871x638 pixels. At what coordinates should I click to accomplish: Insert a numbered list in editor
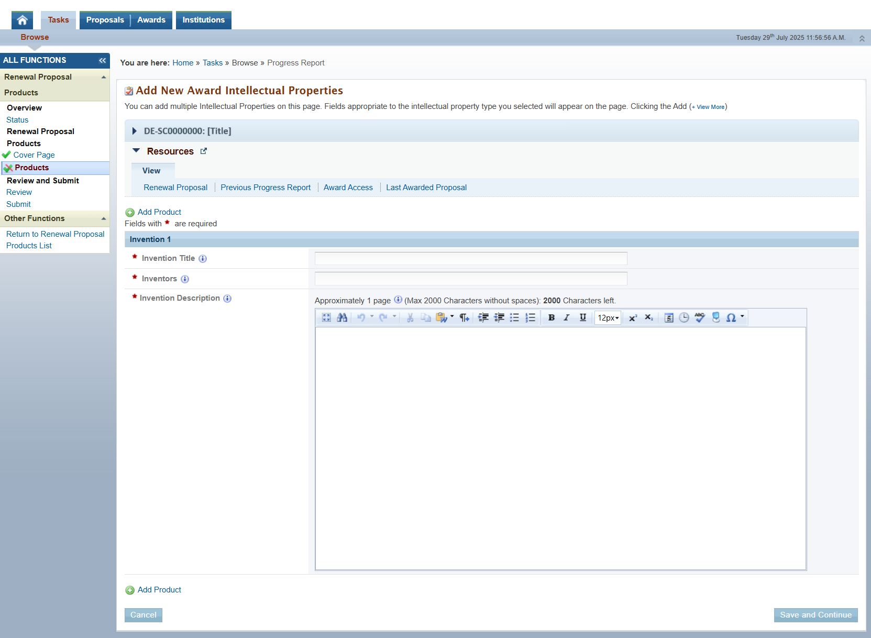(531, 317)
